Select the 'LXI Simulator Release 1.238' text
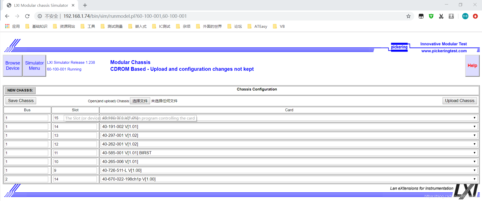 coord(71,62)
